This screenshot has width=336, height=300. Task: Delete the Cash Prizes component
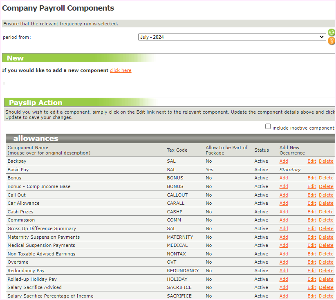click(x=326, y=212)
